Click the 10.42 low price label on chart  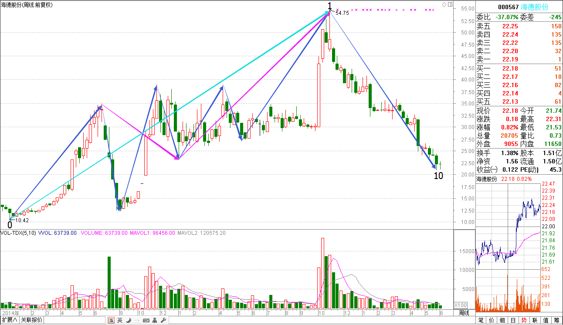point(22,221)
